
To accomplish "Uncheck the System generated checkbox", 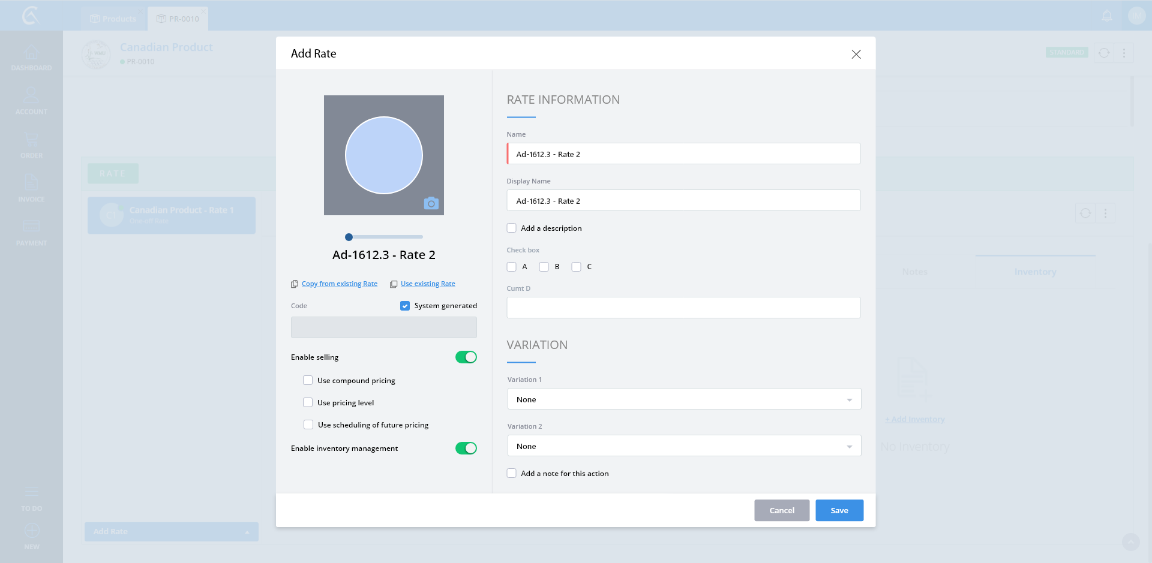I will 405,306.
